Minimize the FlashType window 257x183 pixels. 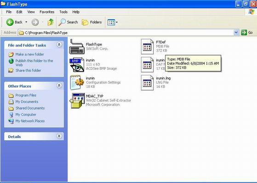click(x=239, y=4)
